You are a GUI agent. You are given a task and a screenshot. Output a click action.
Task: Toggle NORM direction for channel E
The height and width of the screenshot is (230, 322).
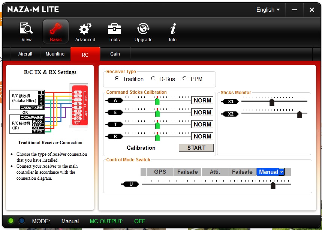pyautogui.click(x=202, y=113)
